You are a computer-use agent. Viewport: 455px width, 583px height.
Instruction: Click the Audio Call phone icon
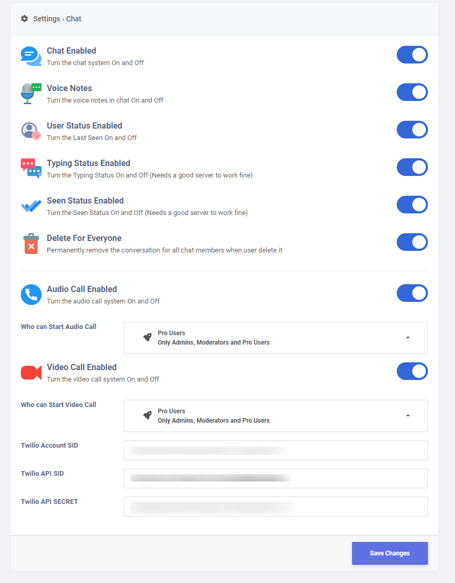[31, 295]
